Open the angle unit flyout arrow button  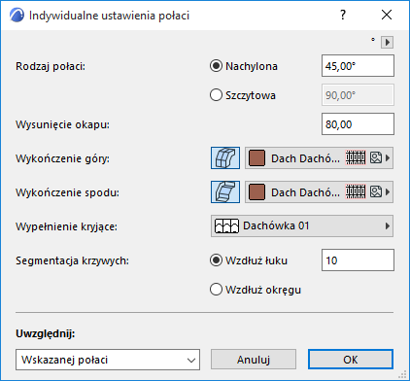[388, 42]
